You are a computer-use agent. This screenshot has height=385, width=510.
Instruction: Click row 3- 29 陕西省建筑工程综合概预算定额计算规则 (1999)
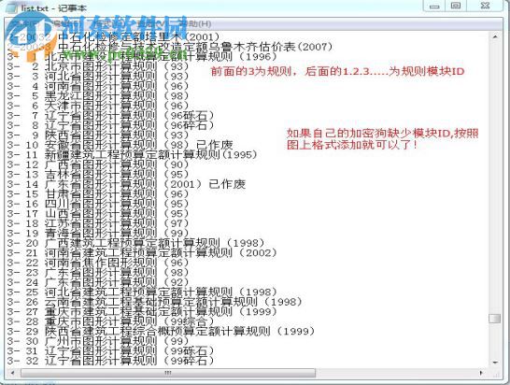(x=162, y=332)
